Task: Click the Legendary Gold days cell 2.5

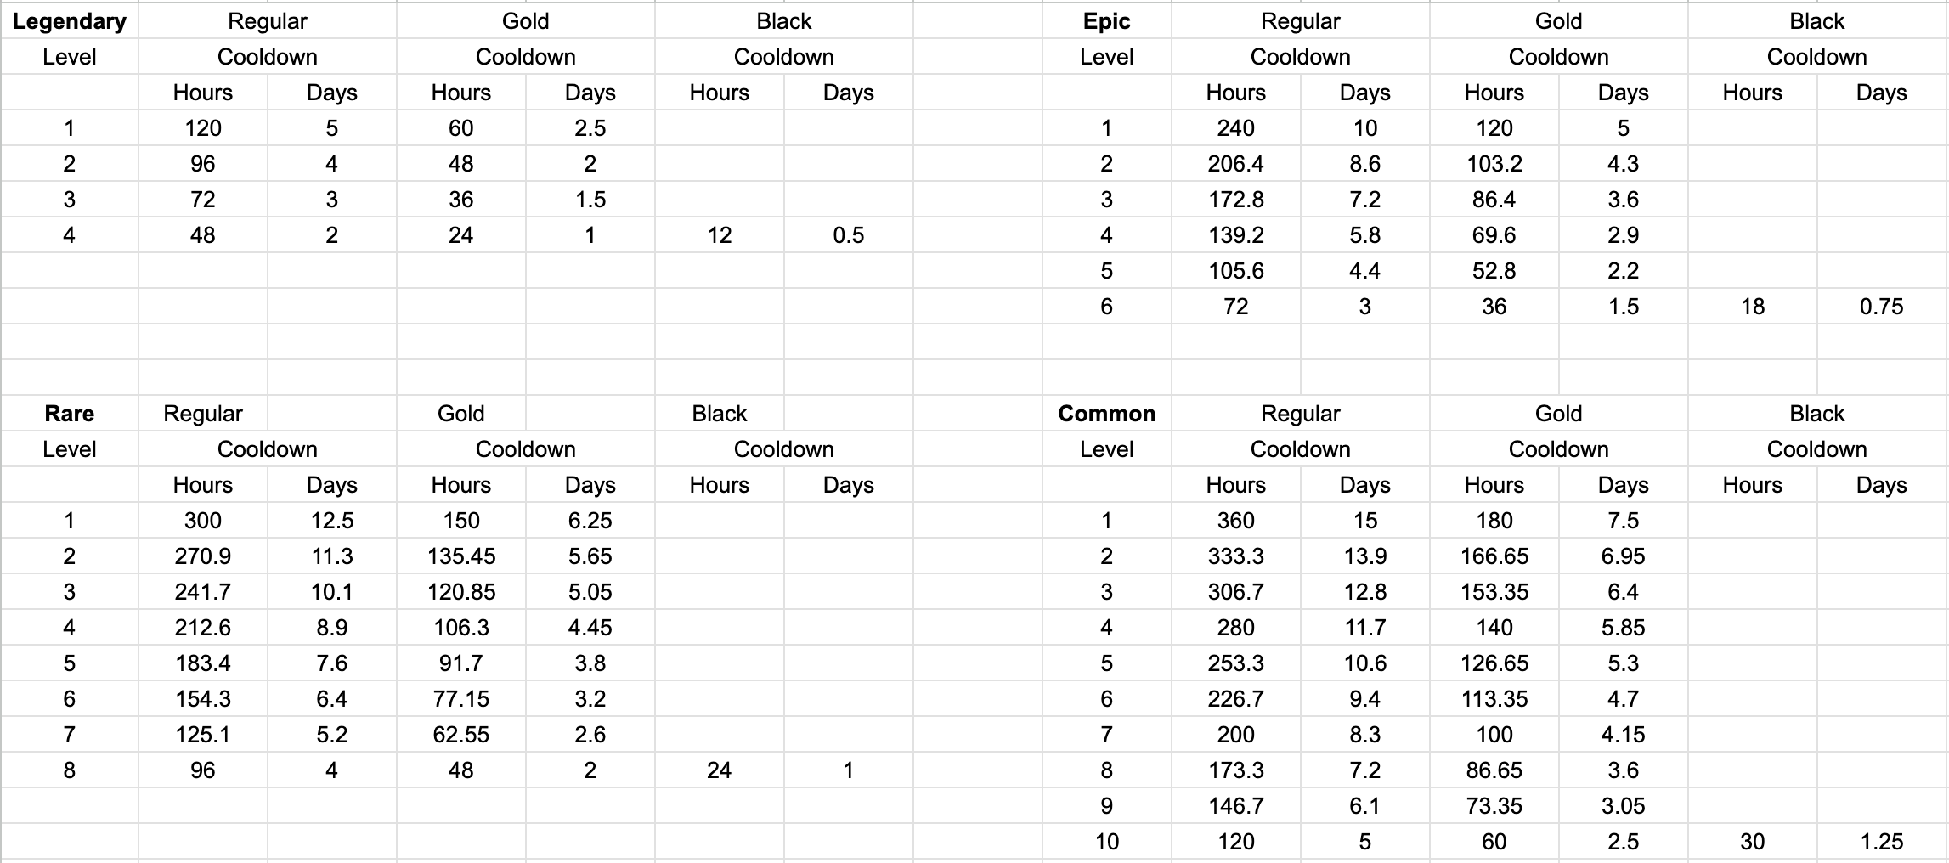Action: tap(590, 128)
